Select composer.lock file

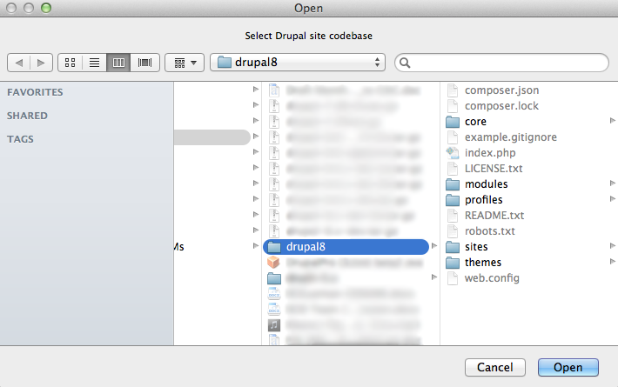[x=501, y=106]
